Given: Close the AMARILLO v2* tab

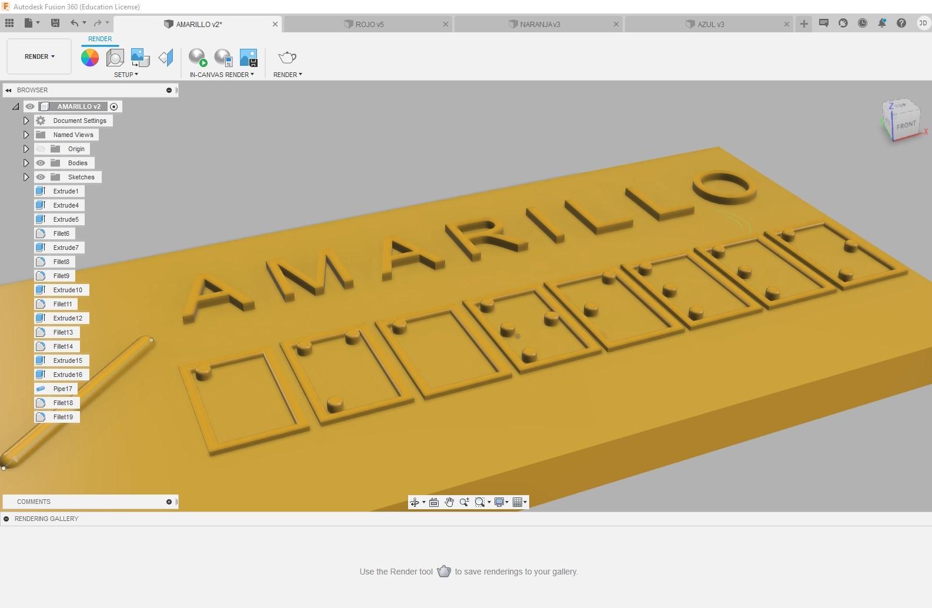Looking at the screenshot, I should click(275, 24).
